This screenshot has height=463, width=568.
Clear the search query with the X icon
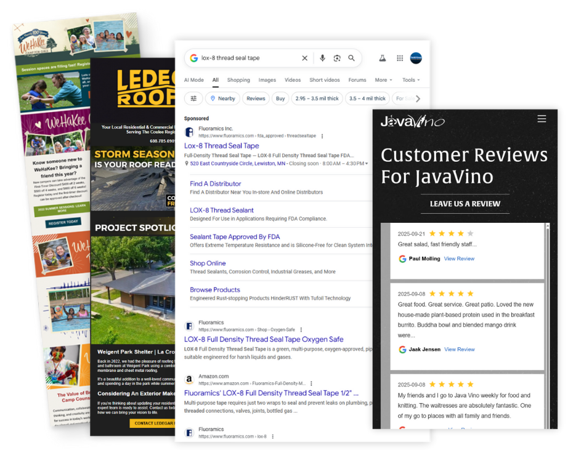point(304,57)
